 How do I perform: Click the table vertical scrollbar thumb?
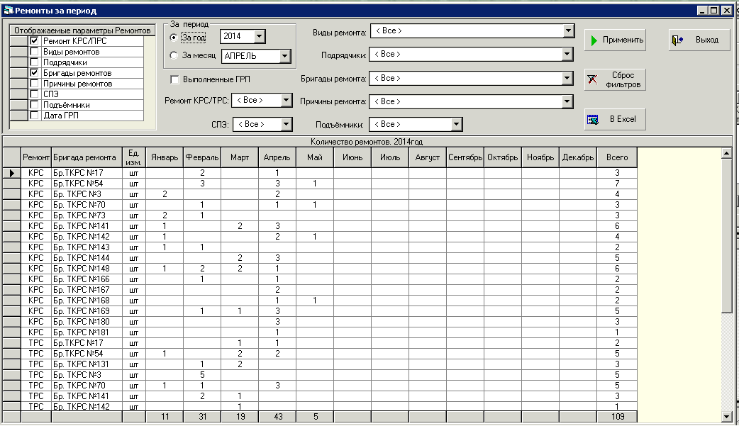point(726,235)
